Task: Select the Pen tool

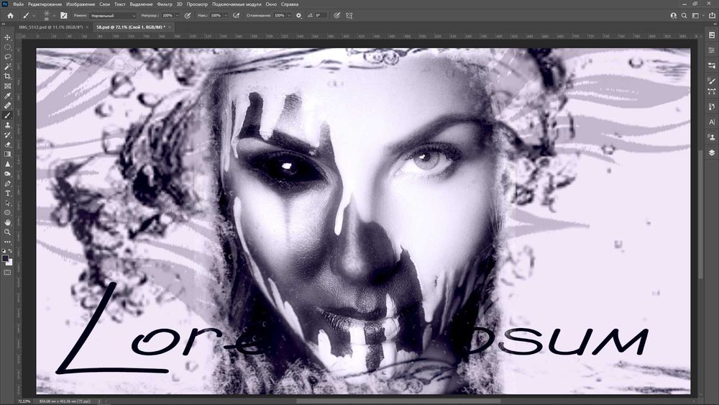Action: pyautogui.click(x=7, y=183)
